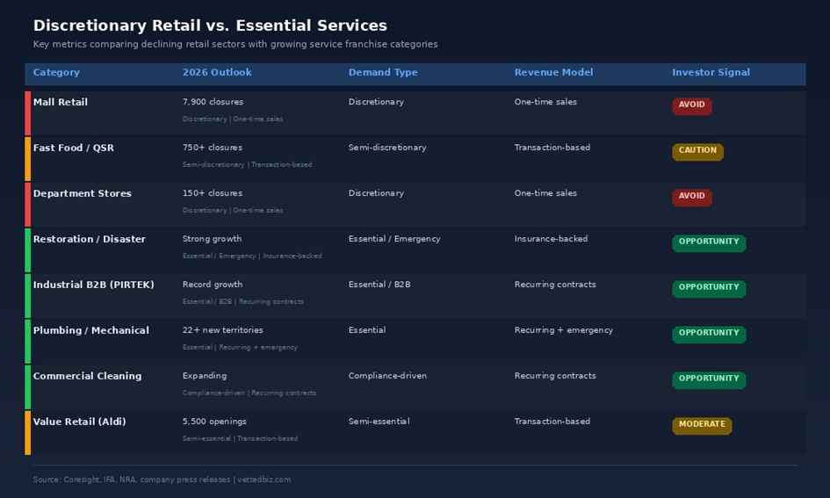Click OPPORTUNITY badge for Industrial B2B (PIRTEK)
This screenshot has width=830, height=498.
click(x=709, y=288)
